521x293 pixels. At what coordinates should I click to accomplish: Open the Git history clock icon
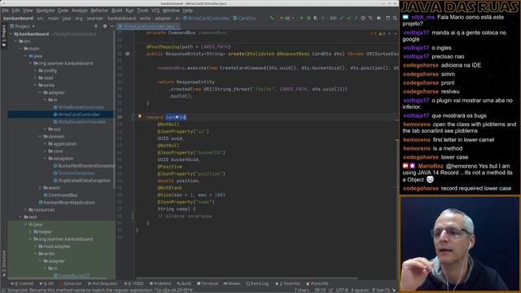pyautogui.click(x=363, y=18)
